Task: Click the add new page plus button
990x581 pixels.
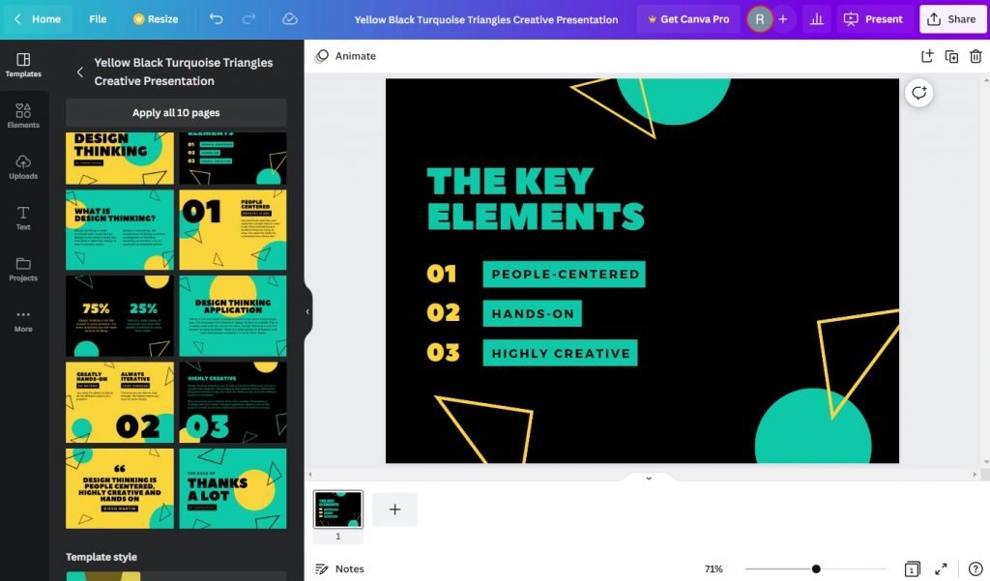Action: 394,509
